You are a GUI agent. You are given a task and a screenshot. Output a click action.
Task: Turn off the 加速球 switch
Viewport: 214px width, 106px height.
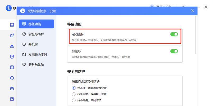click(174, 51)
